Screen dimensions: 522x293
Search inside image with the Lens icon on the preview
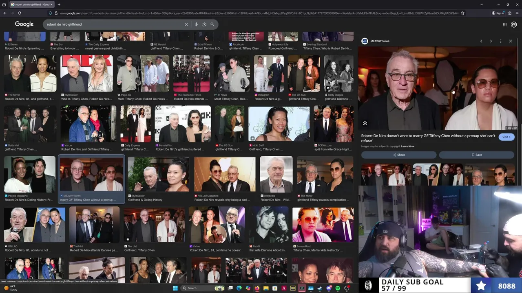pyautogui.click(x=365, y=123)
